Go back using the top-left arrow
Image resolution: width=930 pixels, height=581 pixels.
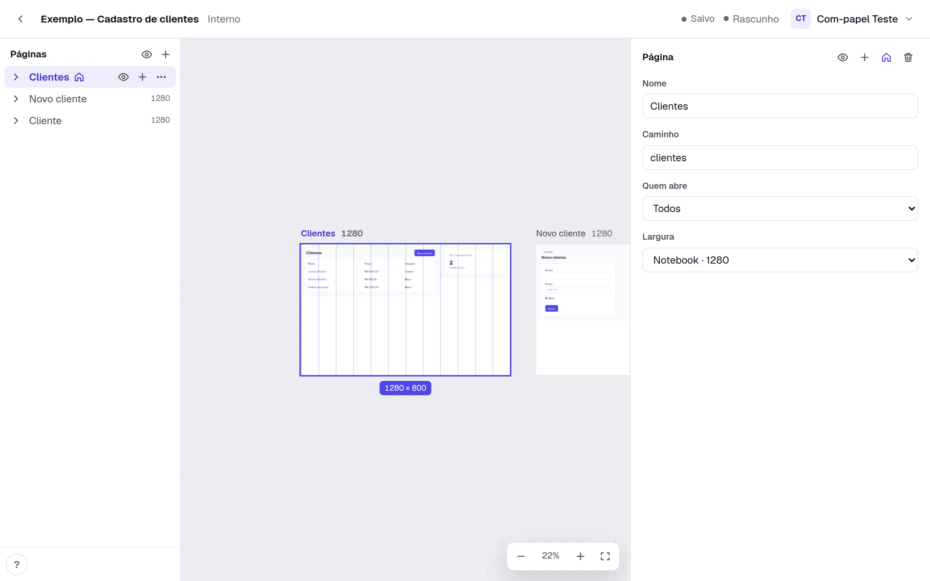click(x=20, y=19)
